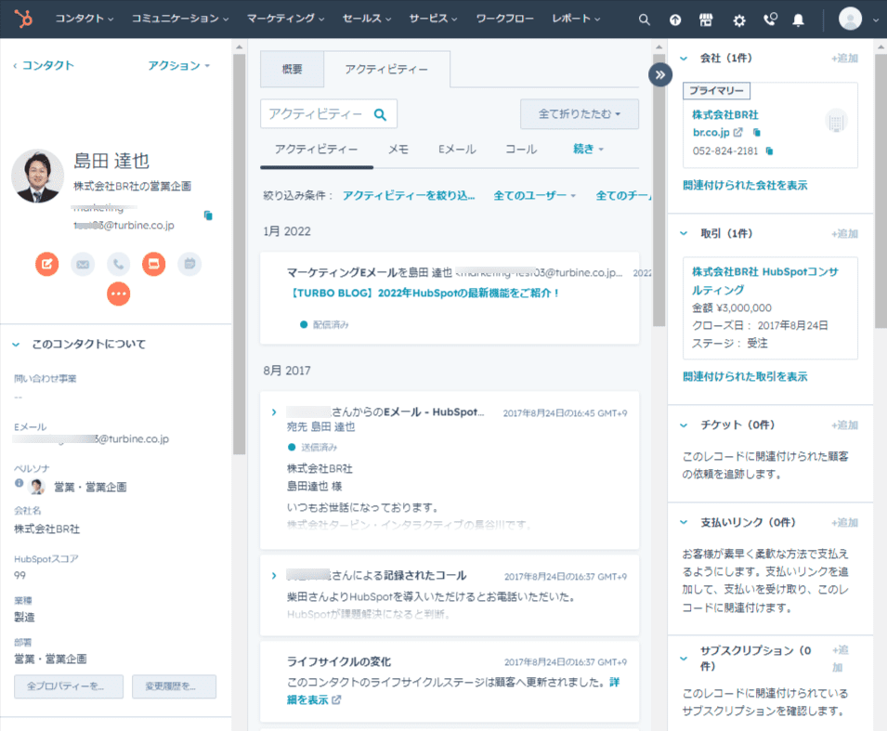The width and height of the screenshot is (887, 731).
Task: Open br.co.jp external link icon
Action: (737, 133)
